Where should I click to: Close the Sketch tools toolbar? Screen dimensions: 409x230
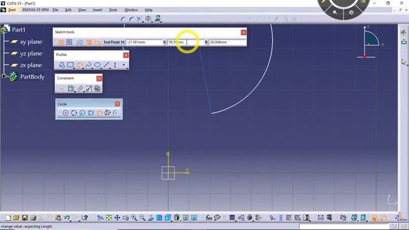click(x=243, y=33)
